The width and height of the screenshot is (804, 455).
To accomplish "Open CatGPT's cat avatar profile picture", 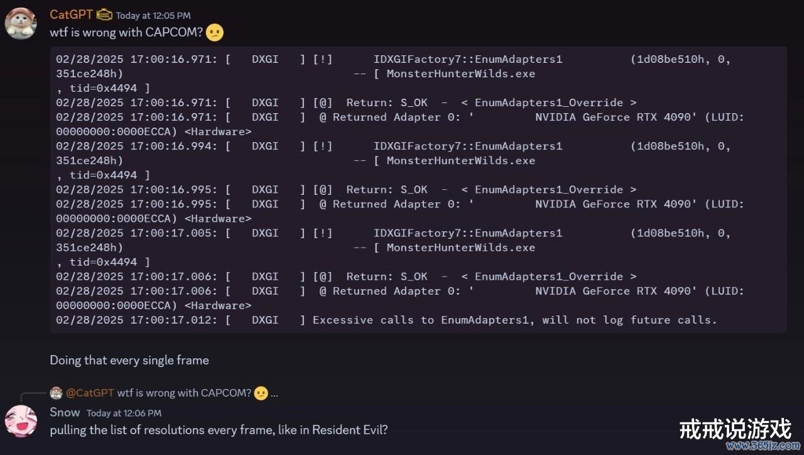I will pos(20,23).
